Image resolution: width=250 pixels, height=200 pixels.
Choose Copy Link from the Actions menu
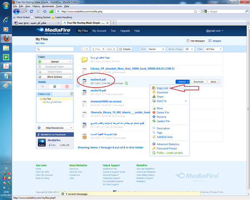tap(162, 88)
